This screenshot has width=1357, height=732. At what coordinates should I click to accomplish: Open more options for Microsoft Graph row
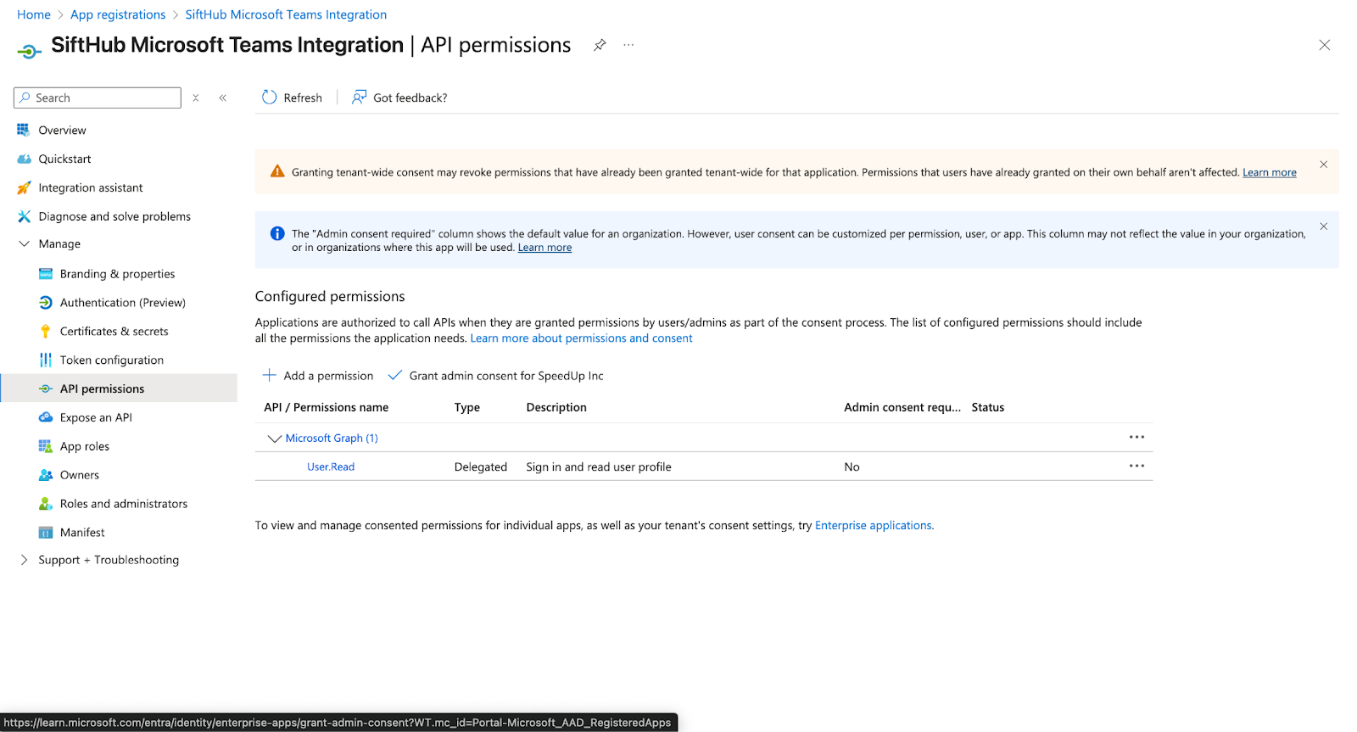(x=1136, y=437)
